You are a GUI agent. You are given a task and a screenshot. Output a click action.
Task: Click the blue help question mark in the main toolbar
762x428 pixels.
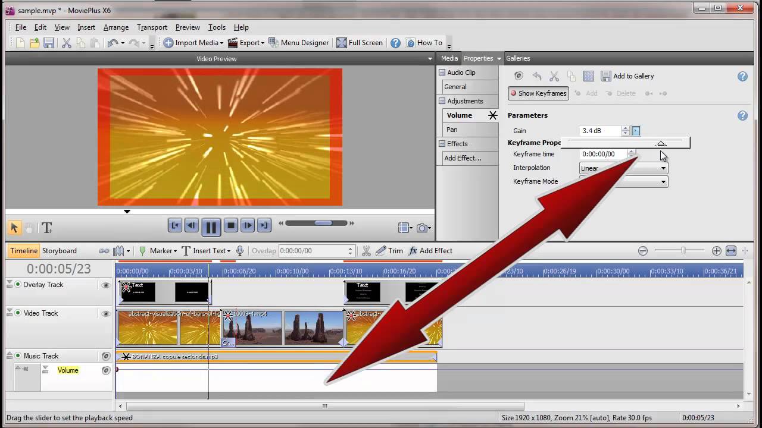point(395,43)
